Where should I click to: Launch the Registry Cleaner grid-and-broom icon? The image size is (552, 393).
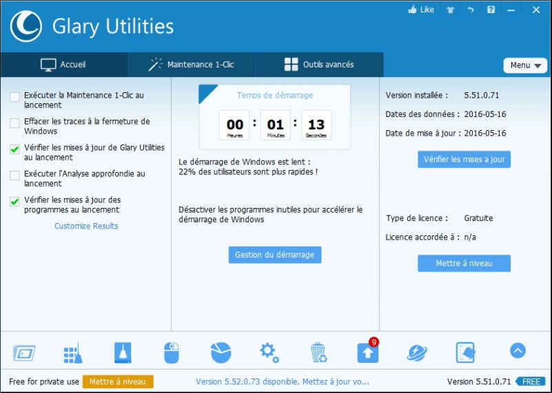[73, 353]
